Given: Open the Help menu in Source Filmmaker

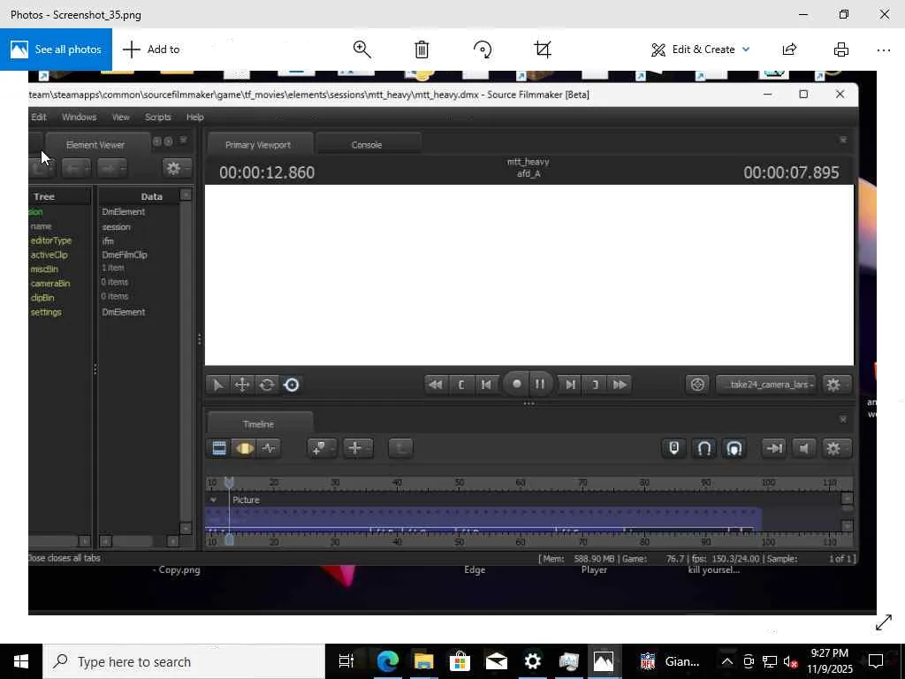Looking at the screenshot, I should pyautogui.click(x=195, y=118).
